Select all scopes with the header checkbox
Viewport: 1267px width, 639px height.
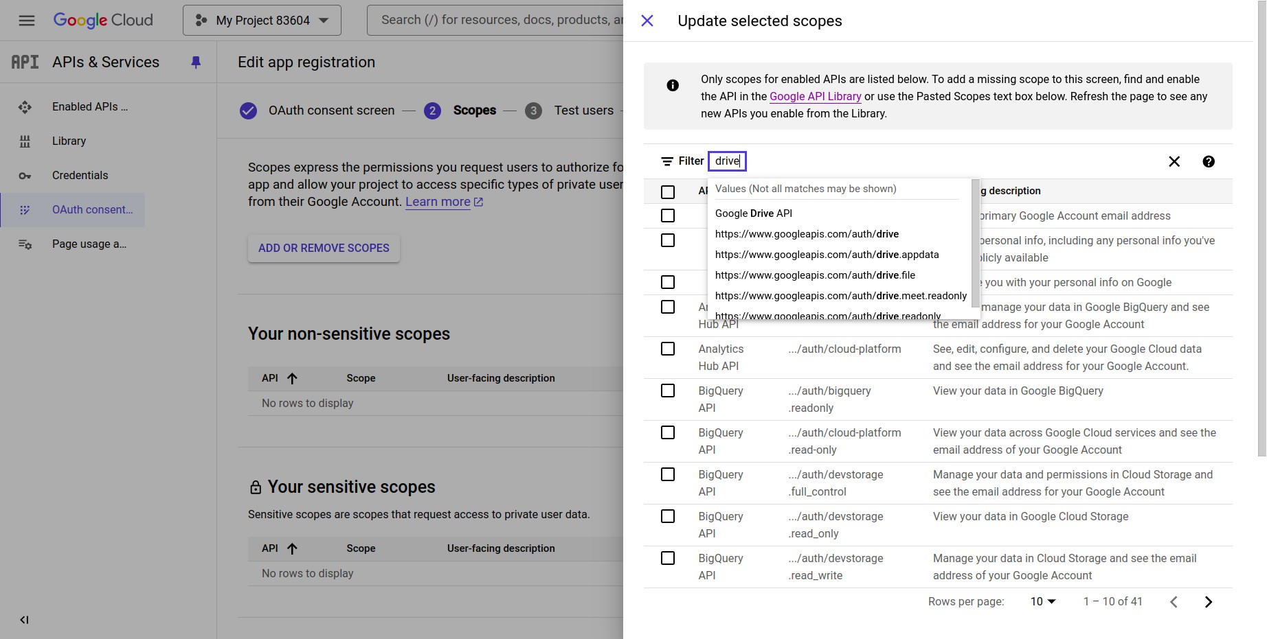click(667, 192)
